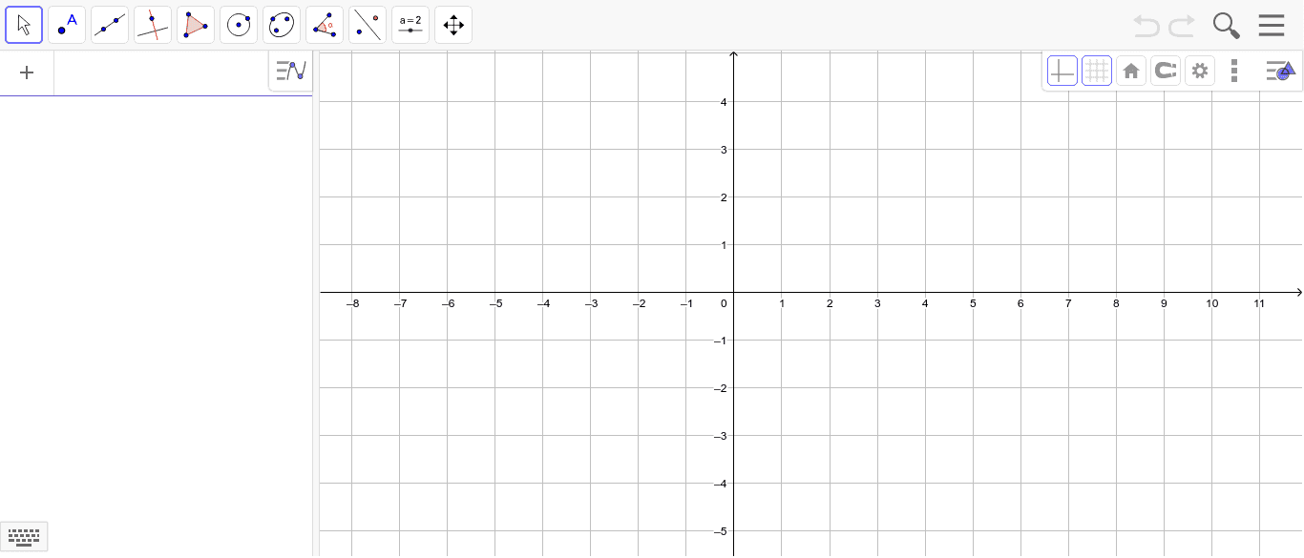Viewport: 1304px width, 558px height.
Task: Click the Redo arrow
Action: (1182, 26)
